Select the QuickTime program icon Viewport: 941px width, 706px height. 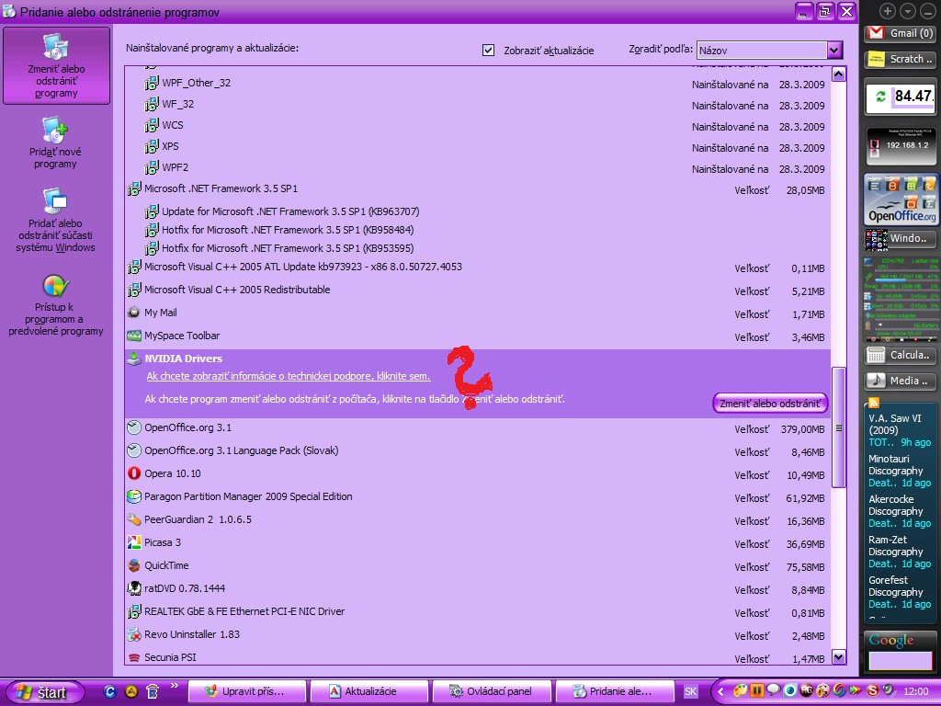click(133, 565)
